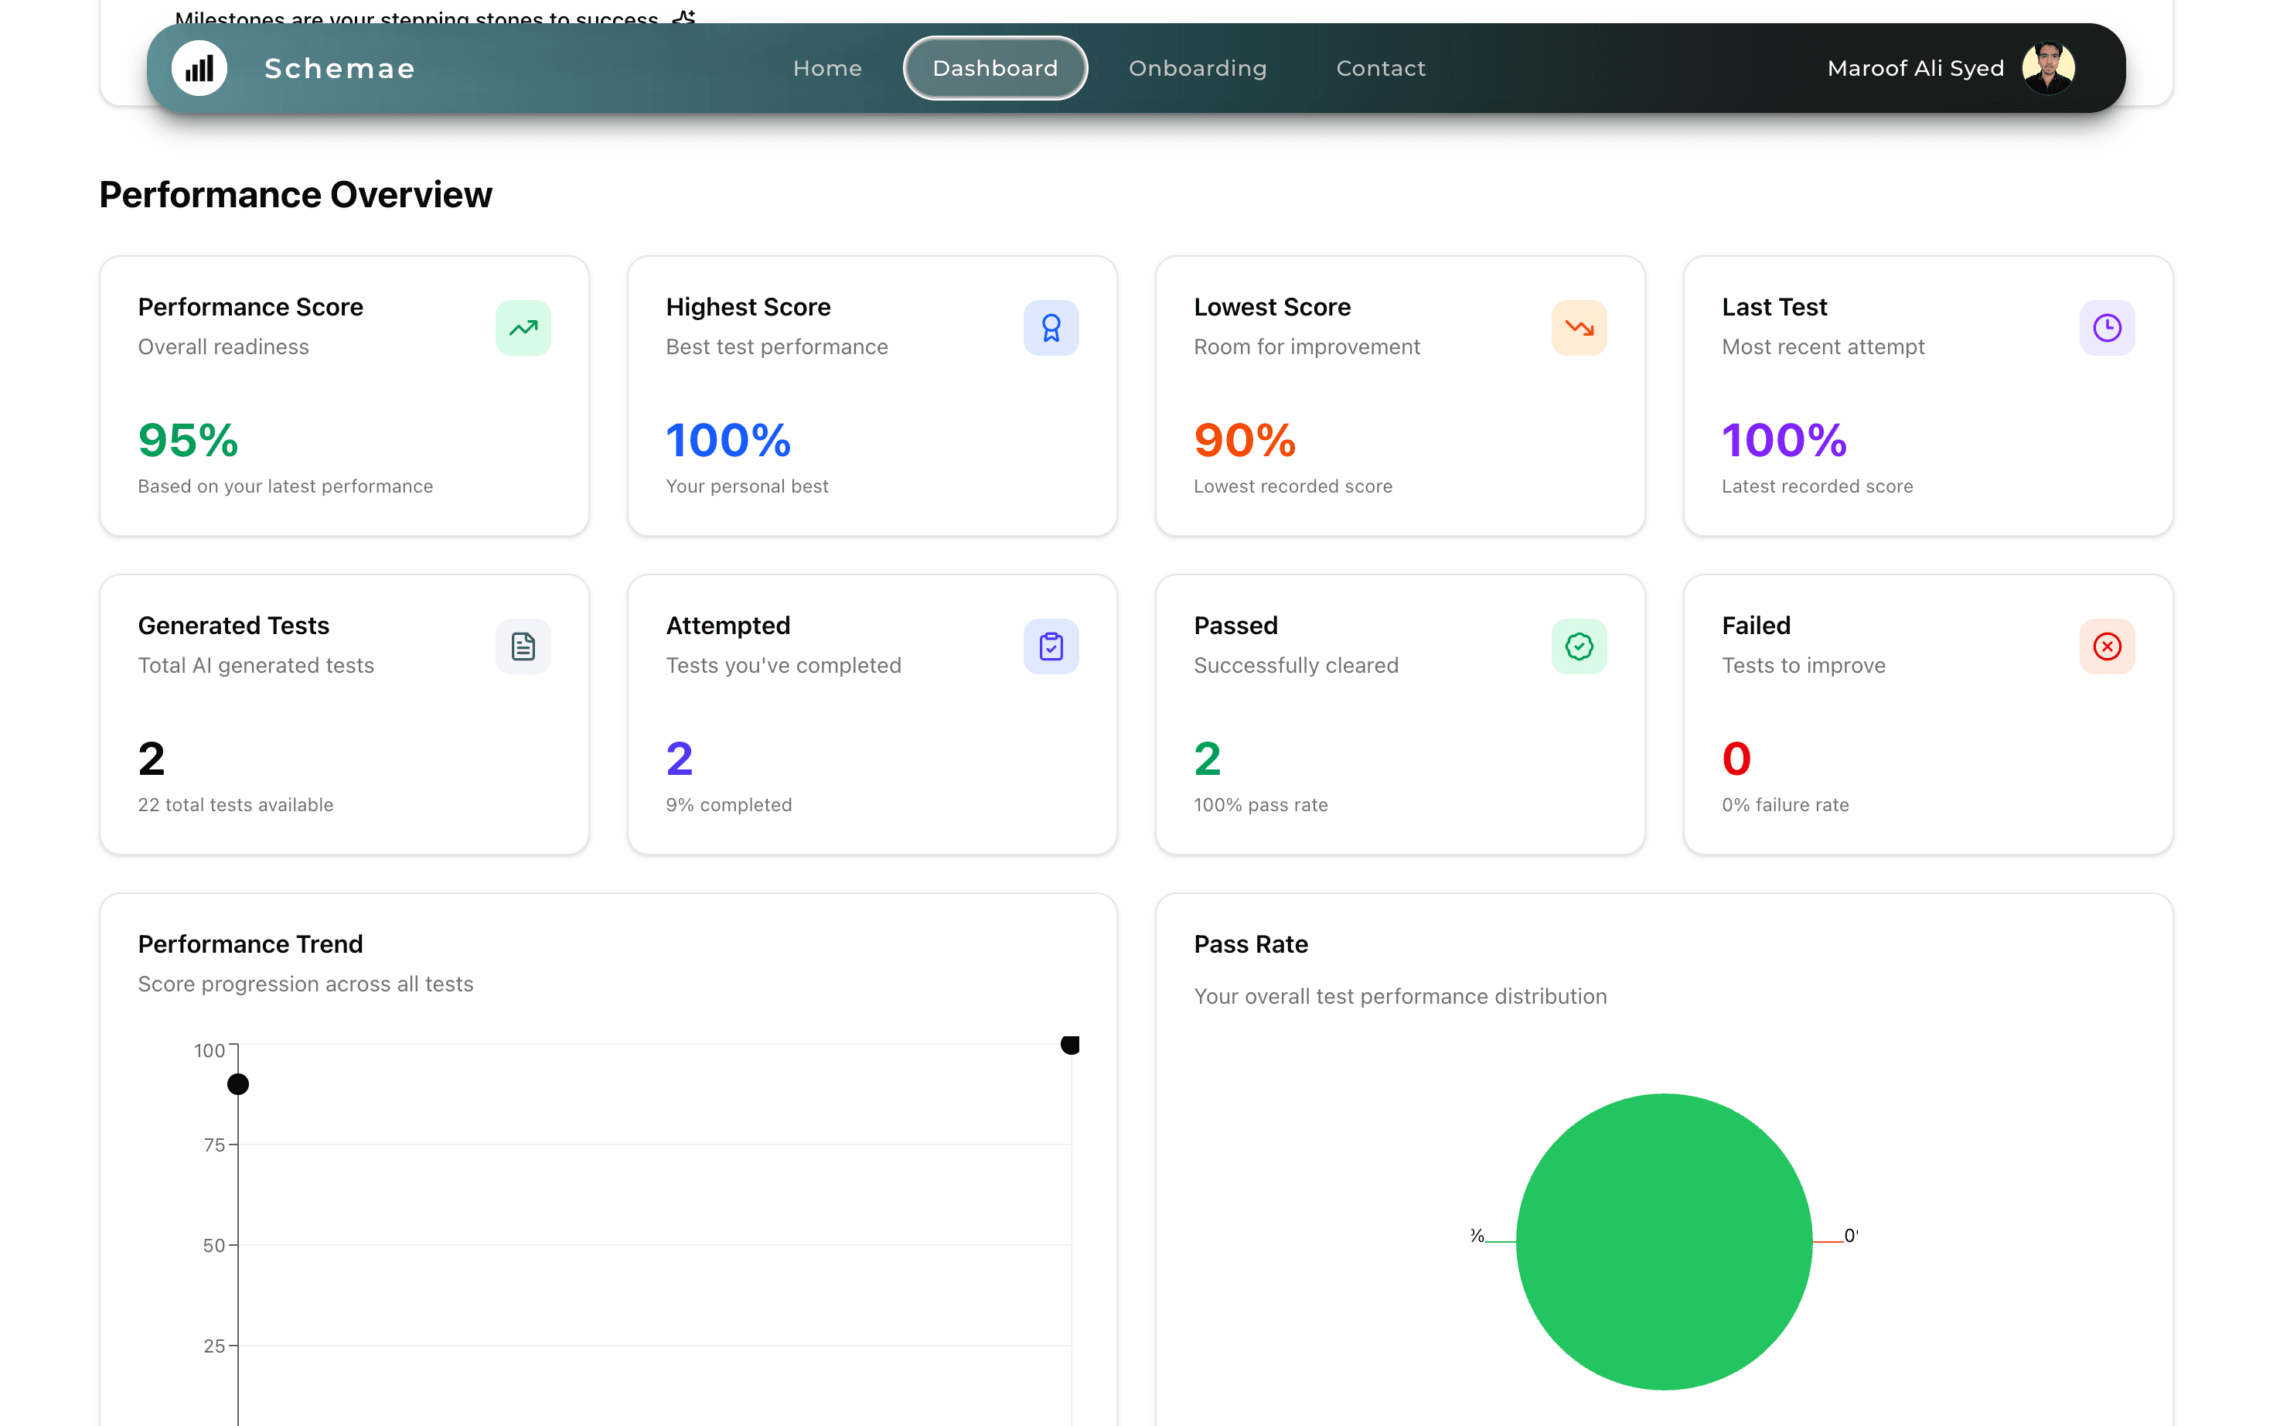Image resolution: width=2273 pixels, height=1426 pixels.
Task: Click the green Pass Rate pie chart
Action: 1664,1241
